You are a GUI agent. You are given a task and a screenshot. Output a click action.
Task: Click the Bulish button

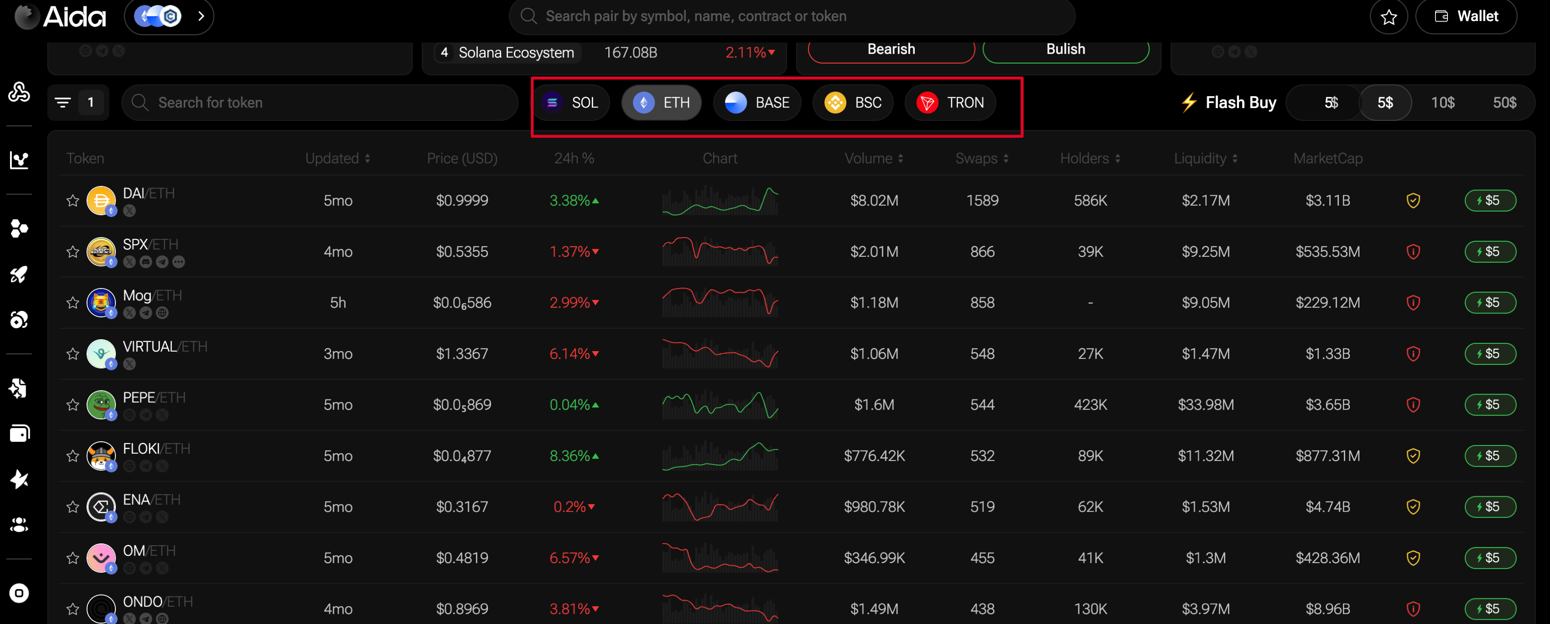1065,50
